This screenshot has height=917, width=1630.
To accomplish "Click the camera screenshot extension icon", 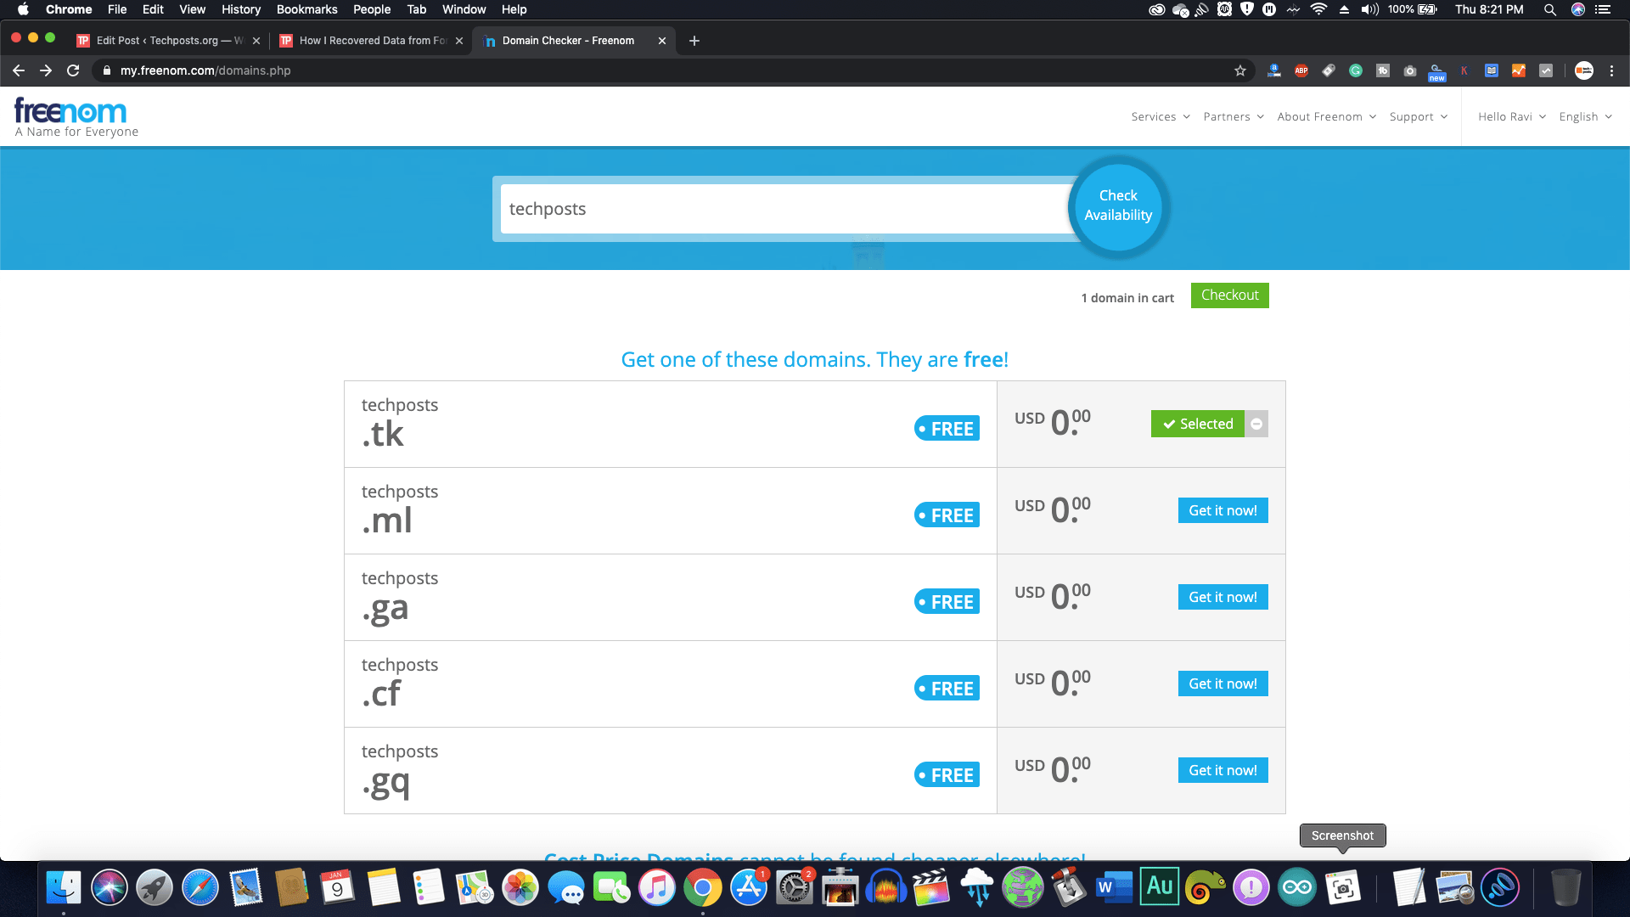I will (x=1410, y=70).
